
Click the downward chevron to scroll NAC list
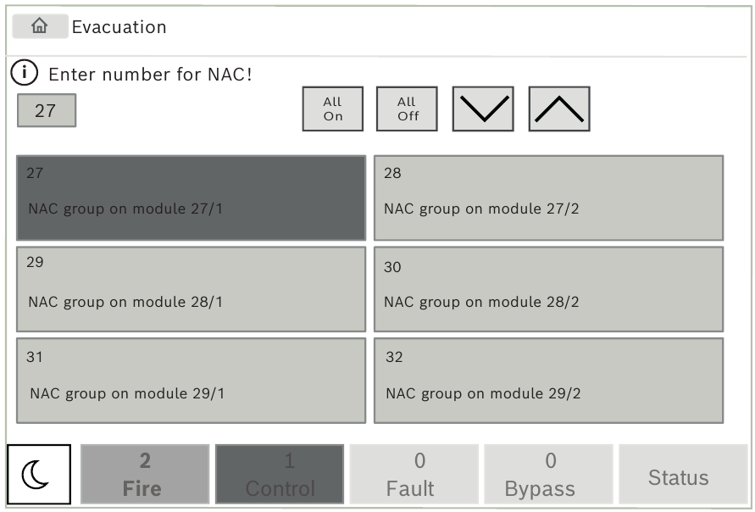click(x=482, y=109)
